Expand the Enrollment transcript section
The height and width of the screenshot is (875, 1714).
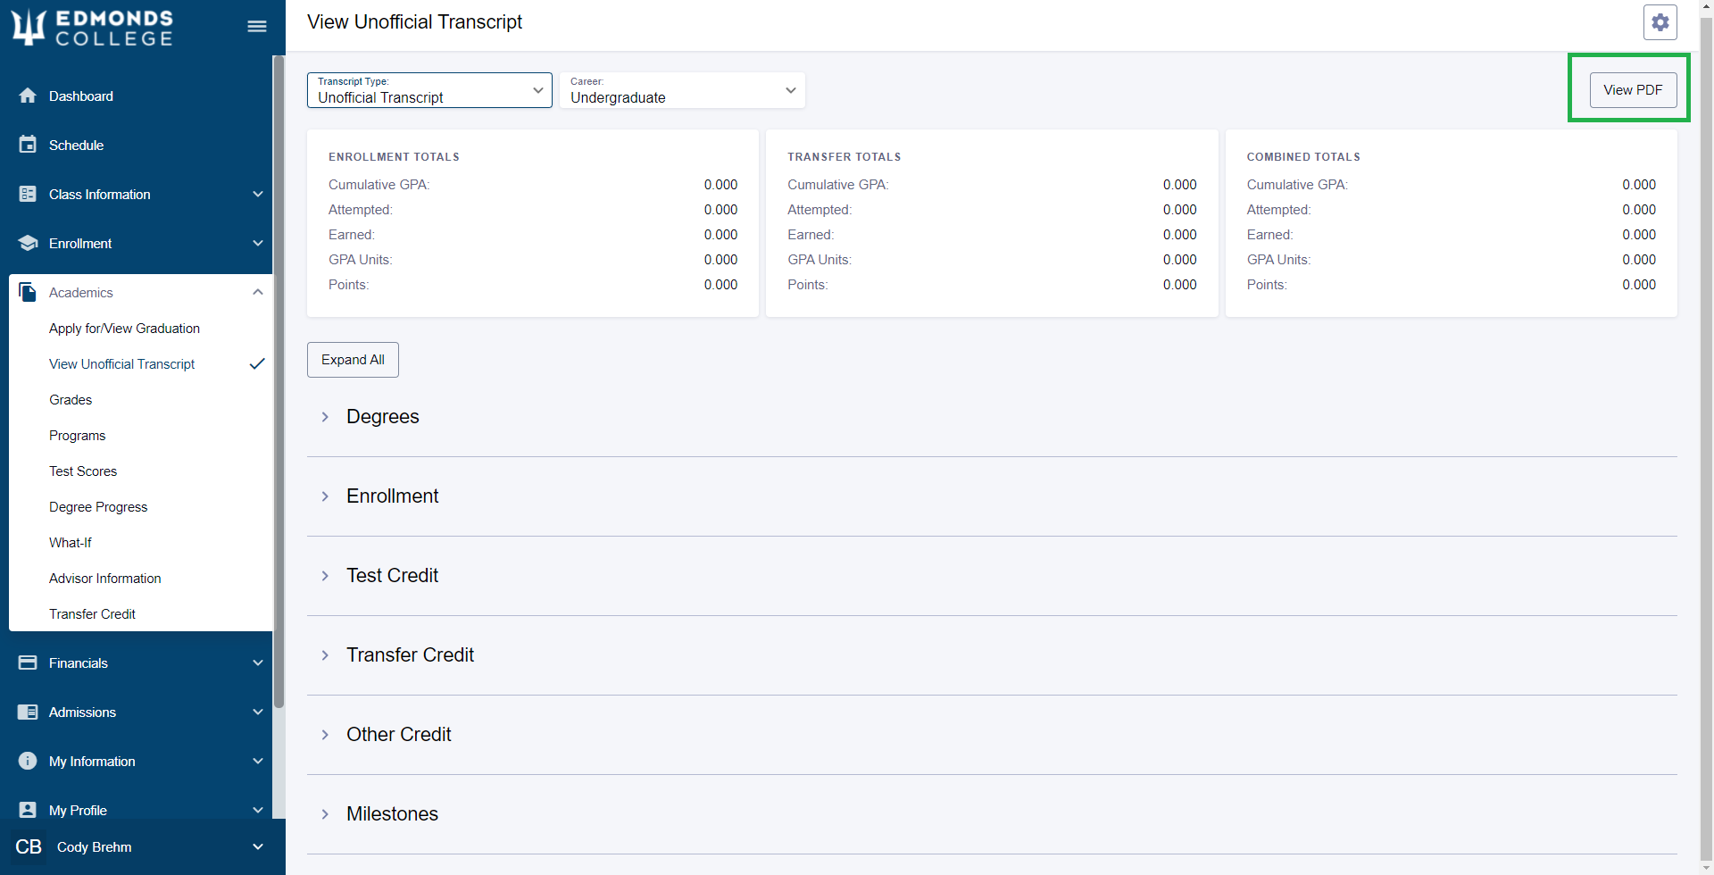(325, 496)
